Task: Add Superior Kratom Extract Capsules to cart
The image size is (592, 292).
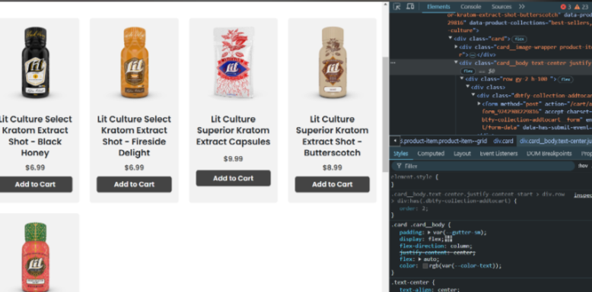Action: coord(234,178)
